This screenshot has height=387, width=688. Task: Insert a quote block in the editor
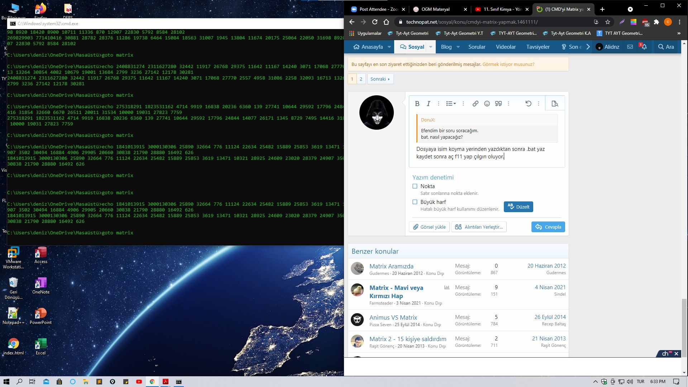(498, 104)
